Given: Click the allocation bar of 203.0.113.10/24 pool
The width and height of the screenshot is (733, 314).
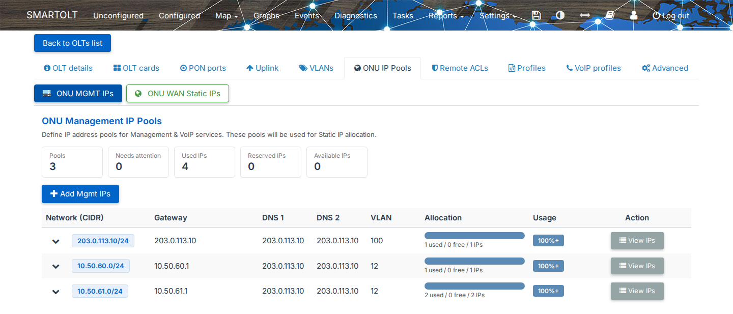Looking at the screenshot, I should (x=474, y=236).
